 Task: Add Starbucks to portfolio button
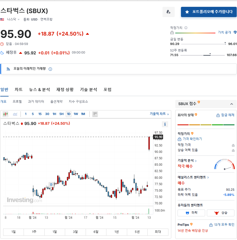pos(209,12)
